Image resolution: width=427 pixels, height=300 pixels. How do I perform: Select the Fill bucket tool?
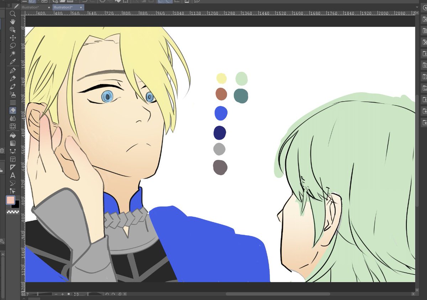[13, 135]
